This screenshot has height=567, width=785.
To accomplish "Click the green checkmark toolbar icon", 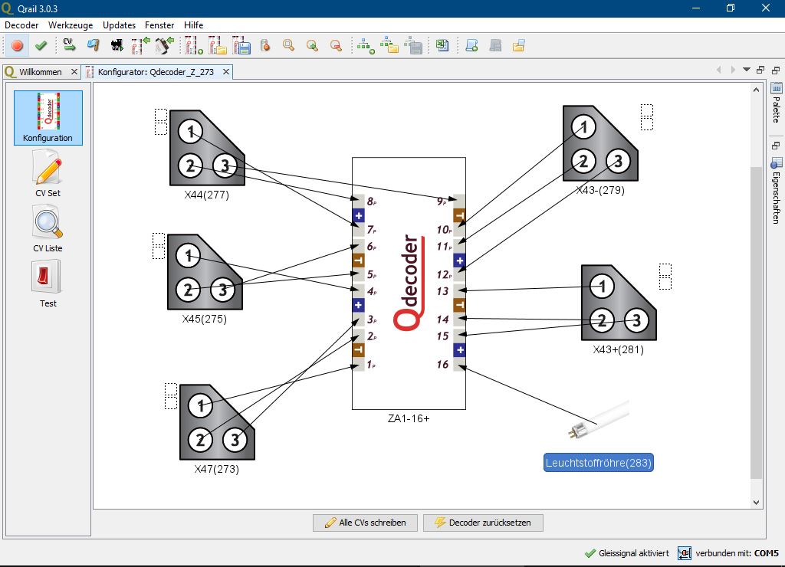I will (41, 46).
